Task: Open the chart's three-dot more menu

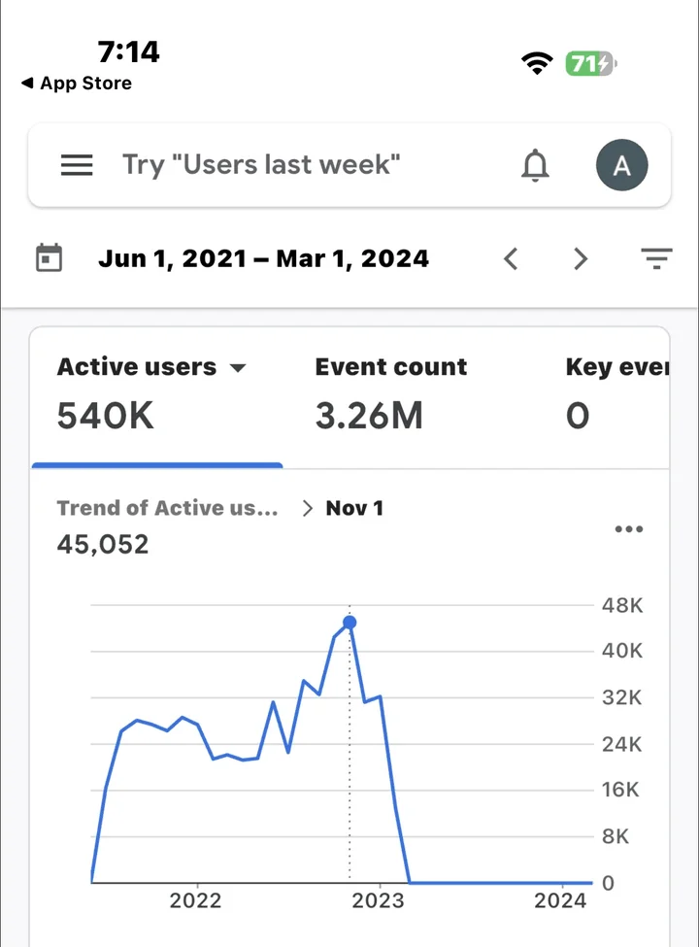Action: pyautogui.click(x=629, y=529)
